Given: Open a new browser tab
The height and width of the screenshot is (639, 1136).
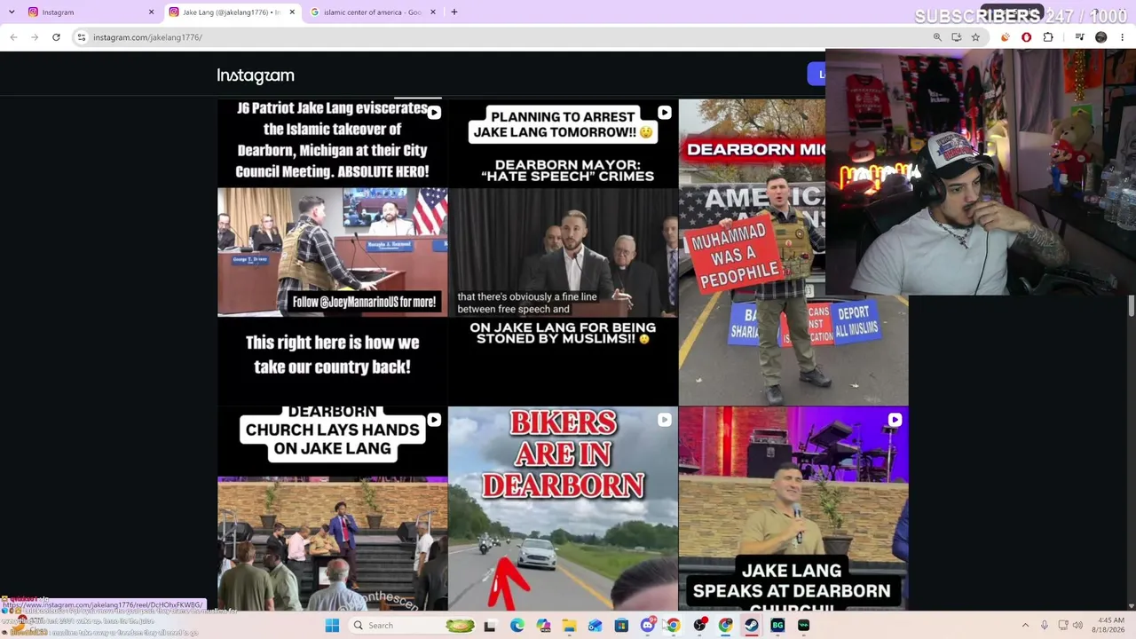Looking at the screenshot, I should 454,12.
